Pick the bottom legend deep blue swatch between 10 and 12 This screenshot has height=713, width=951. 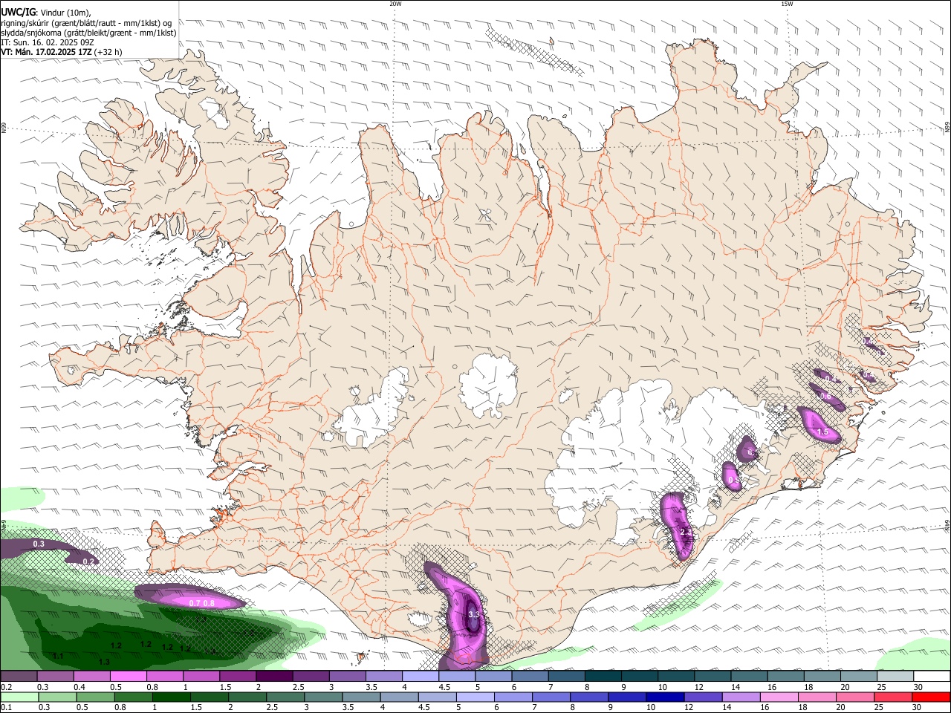pyautogui.click(x=664, y=697)
